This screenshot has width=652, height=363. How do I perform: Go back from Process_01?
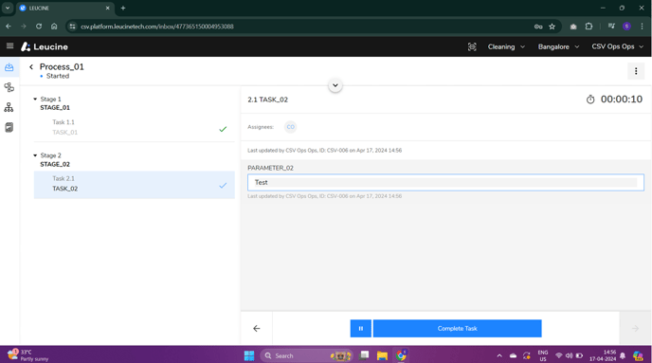tap(31, 67)
